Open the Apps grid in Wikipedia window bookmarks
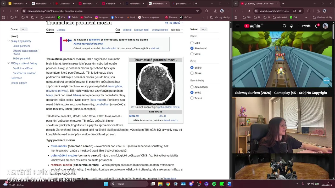The image size is (335, 188). click(4, 17)
